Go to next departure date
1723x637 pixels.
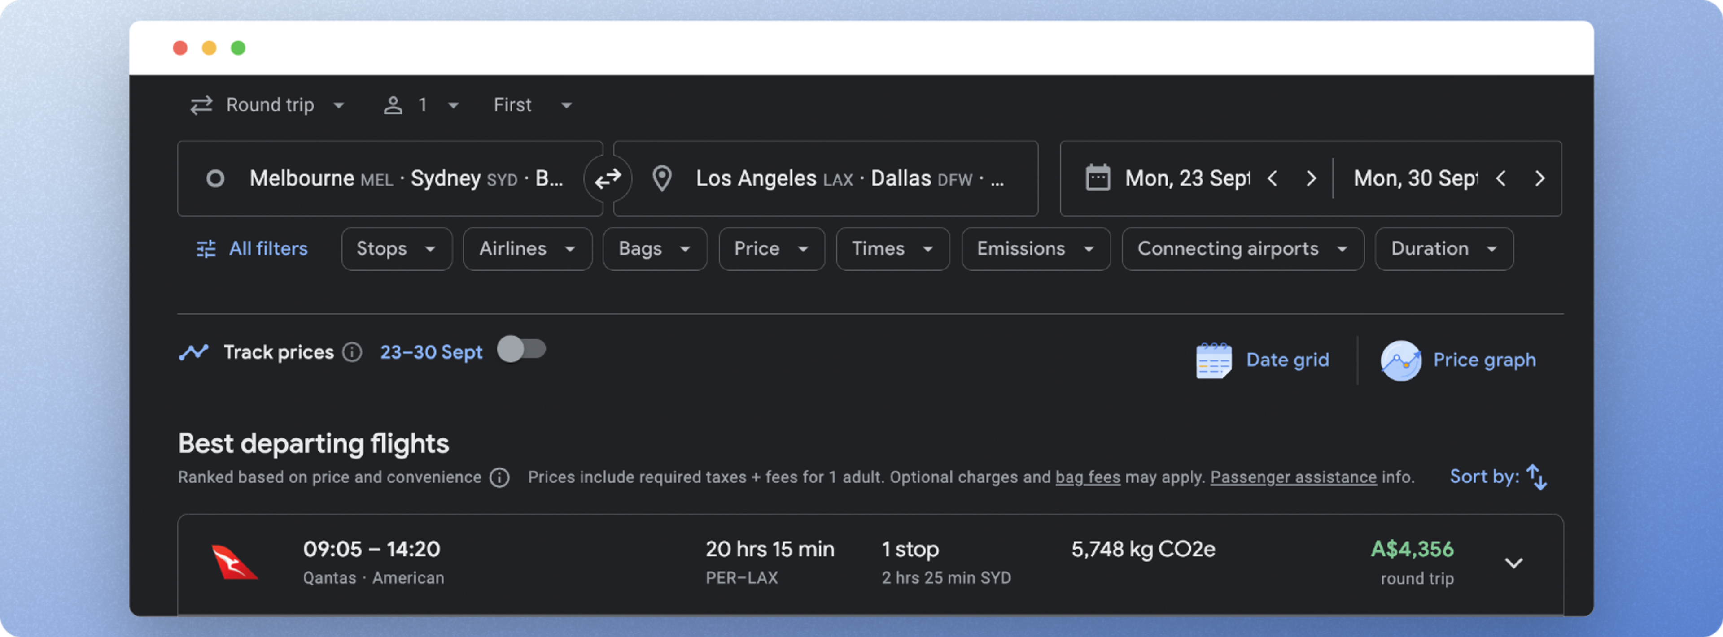click(1311, 178)
